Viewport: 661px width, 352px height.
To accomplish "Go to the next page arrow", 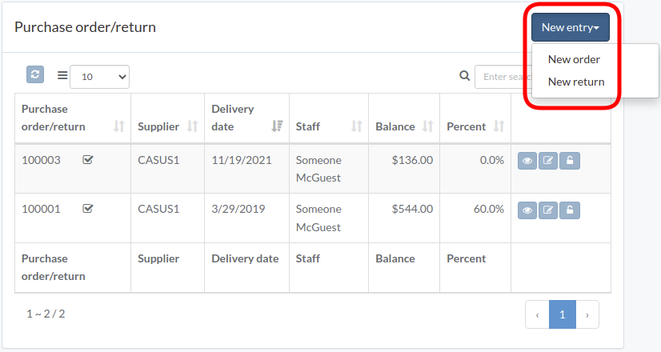I will tap(587, 314).
